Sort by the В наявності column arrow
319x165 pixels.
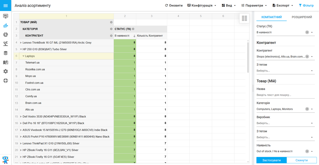pos(134,36)
